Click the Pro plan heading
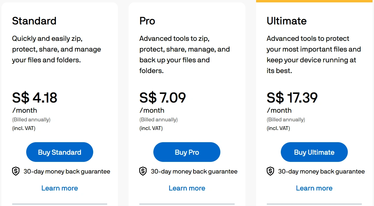This screenshot has width=374, height=206. tap(147, 21)
